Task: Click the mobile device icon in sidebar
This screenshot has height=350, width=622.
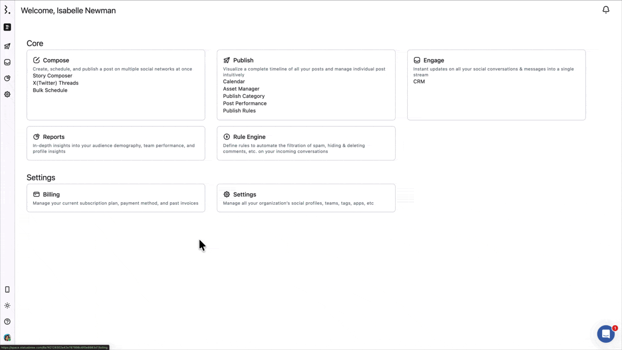Action: tap(7, 290)
